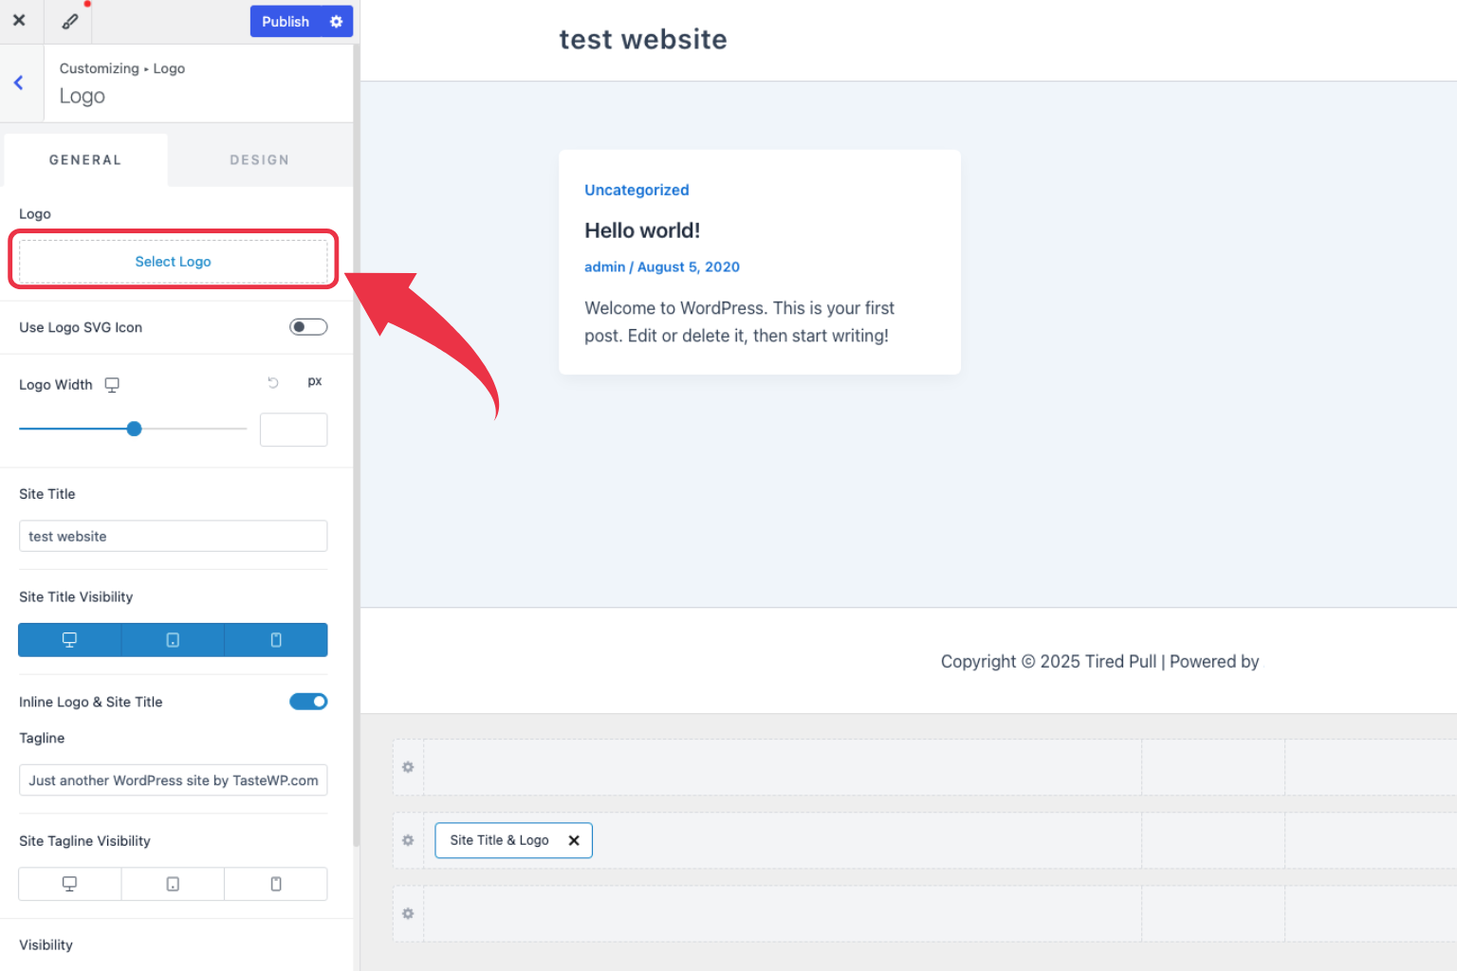Viewport: 1457px width, 971px height.
Task: Enable the Use Logo SVG Icon toggle
Action: (308, 326)
